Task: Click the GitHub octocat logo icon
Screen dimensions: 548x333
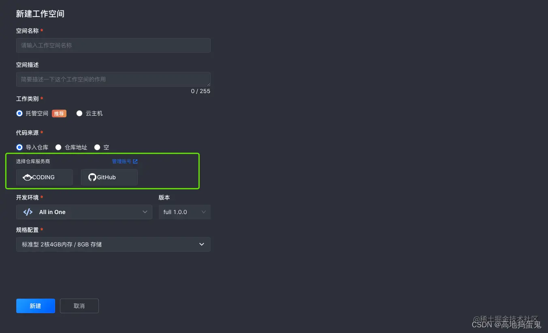Action: 92,177
